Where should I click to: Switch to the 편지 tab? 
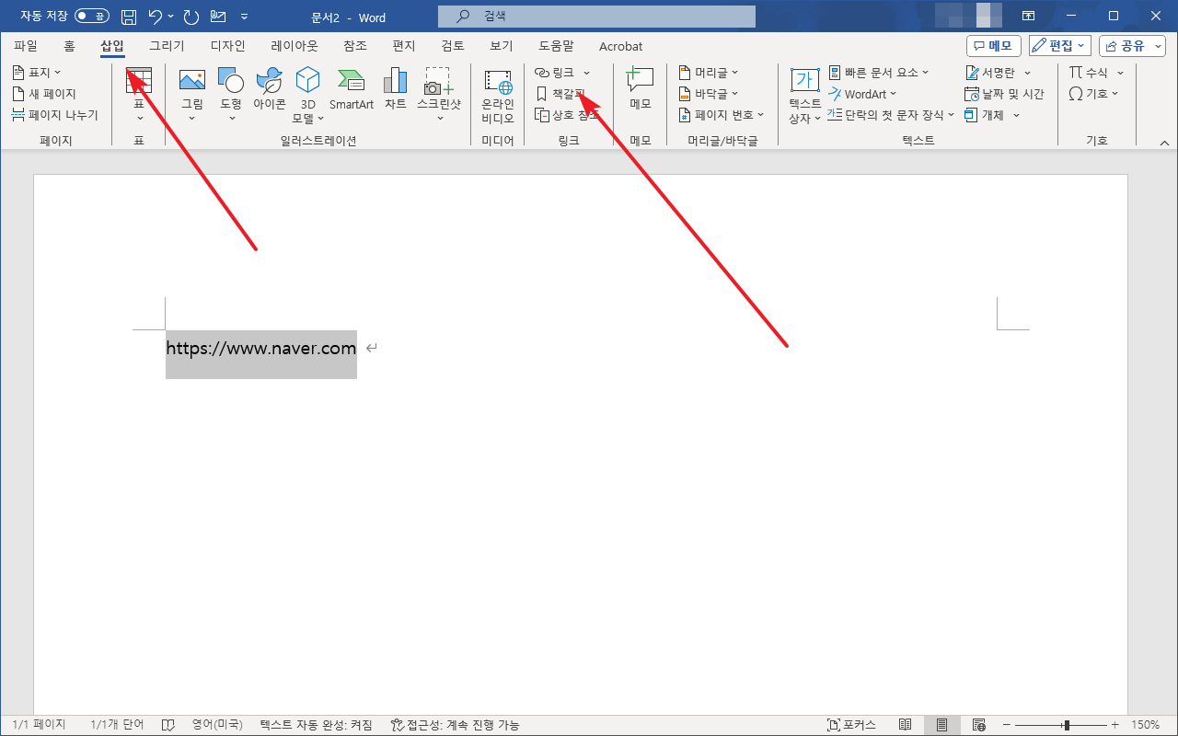pyautogui.click(x=403, y=46)
